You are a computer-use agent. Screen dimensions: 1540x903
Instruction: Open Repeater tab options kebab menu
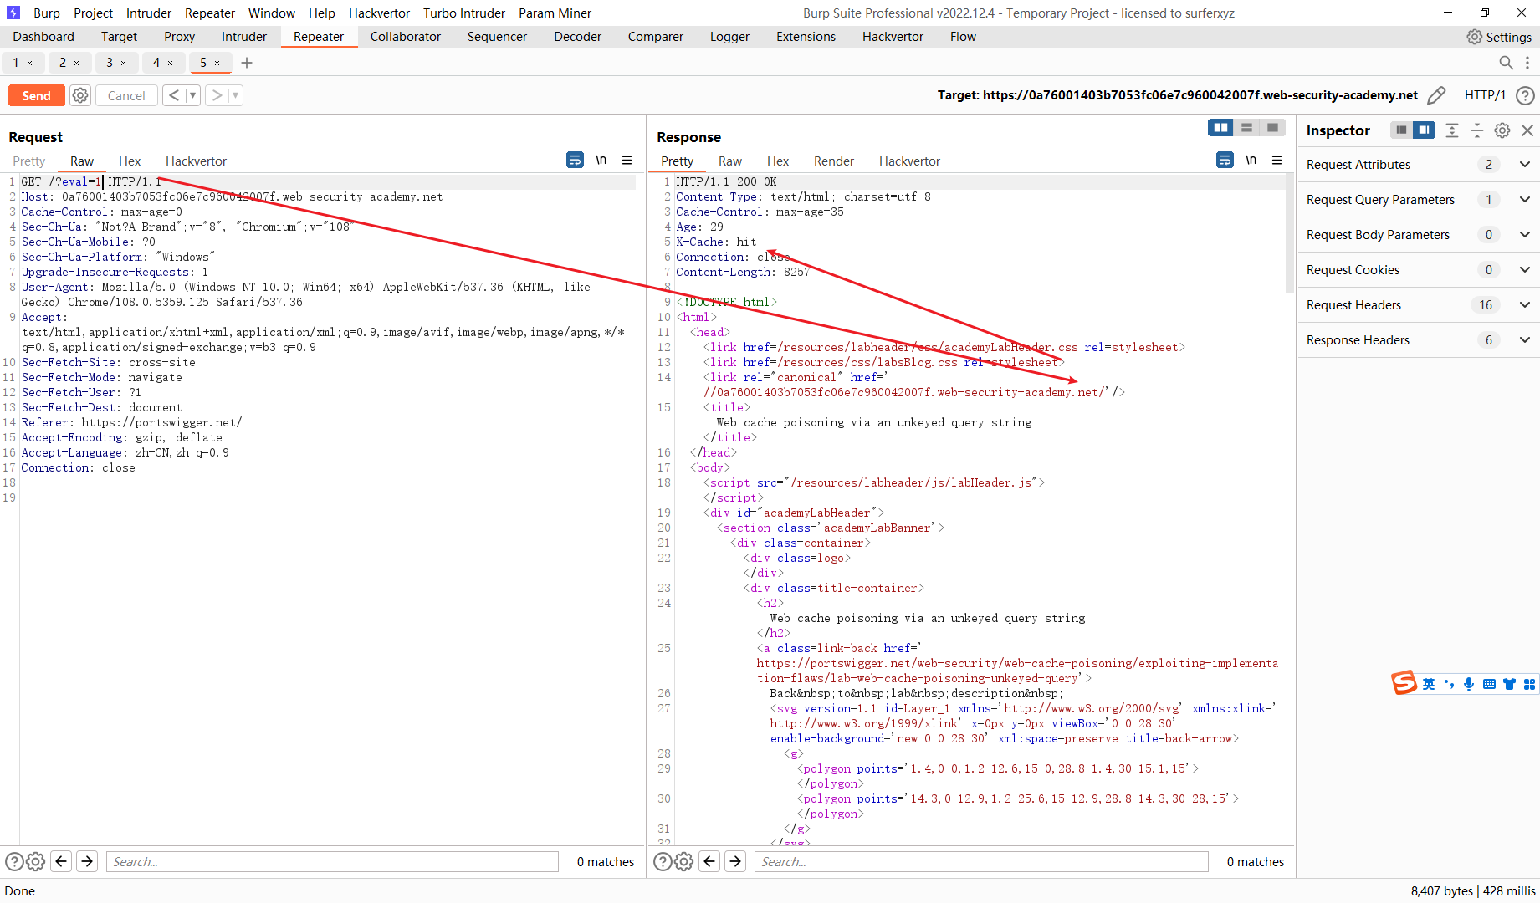[1527, 63]
